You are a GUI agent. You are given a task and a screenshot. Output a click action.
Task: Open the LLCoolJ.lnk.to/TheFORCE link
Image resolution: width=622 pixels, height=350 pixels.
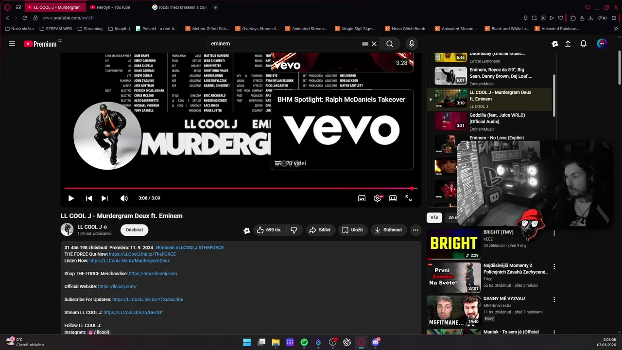pyautogui.click(x=142, y=254)
